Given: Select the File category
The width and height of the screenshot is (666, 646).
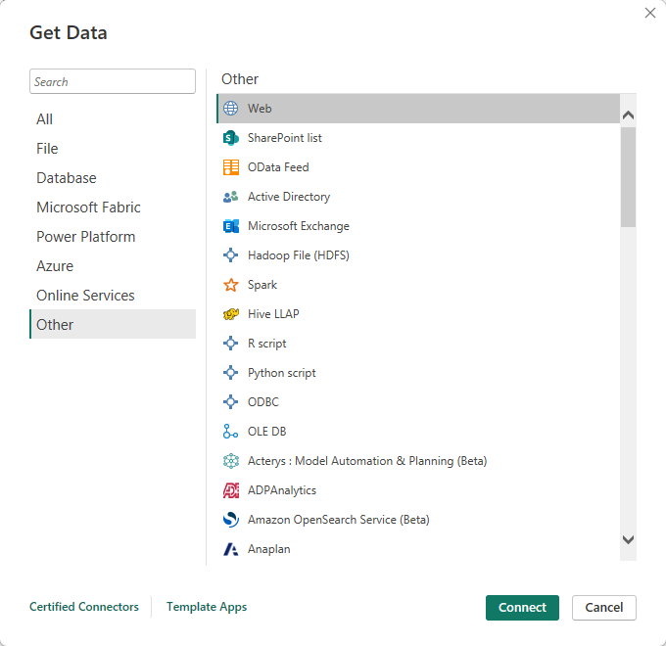Looking at the screenshot, I should (x=113, y=149).
